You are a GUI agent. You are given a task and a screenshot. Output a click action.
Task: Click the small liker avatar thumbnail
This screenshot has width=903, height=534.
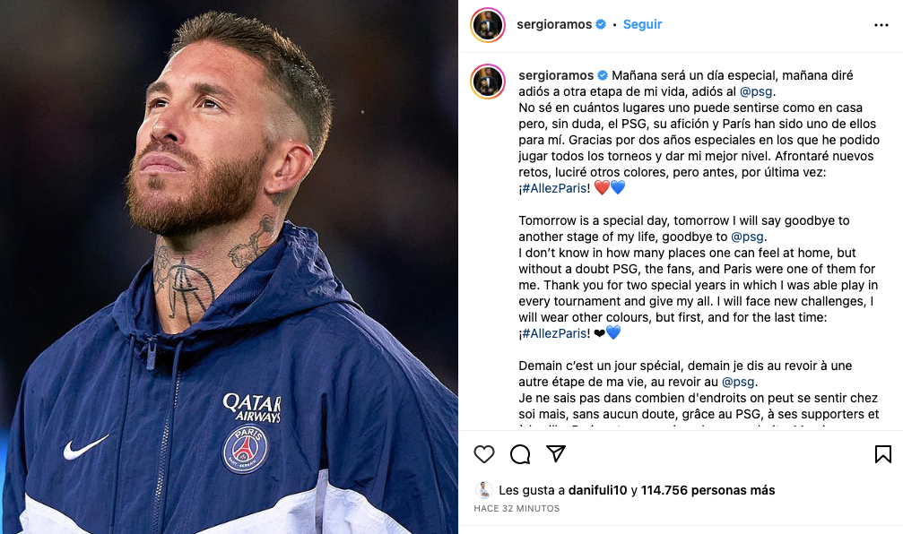coord(484,490)
